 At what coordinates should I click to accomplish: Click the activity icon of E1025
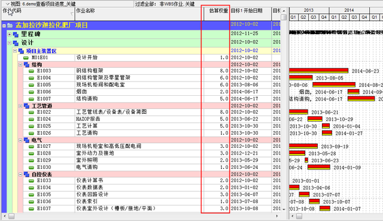31,126
